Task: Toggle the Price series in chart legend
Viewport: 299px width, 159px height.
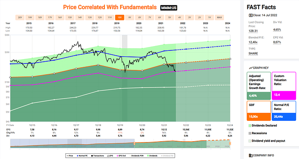Action: pos(70,156)
